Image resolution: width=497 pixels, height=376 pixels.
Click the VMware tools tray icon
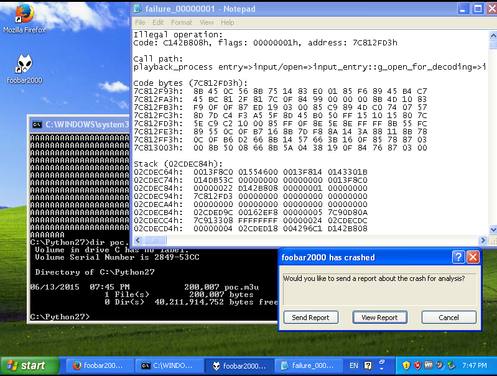[x=428, y=365]
